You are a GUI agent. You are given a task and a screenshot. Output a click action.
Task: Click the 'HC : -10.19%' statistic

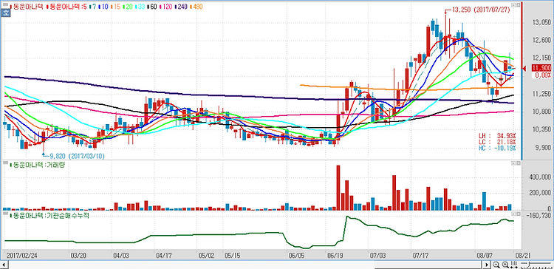pos(497,148)
